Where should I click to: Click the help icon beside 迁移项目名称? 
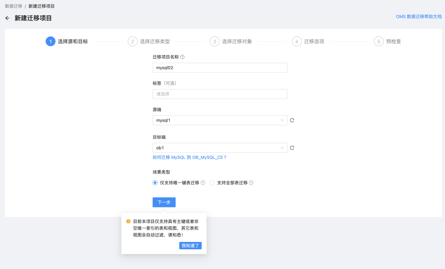pyautogui.click(x=183, y=57)
